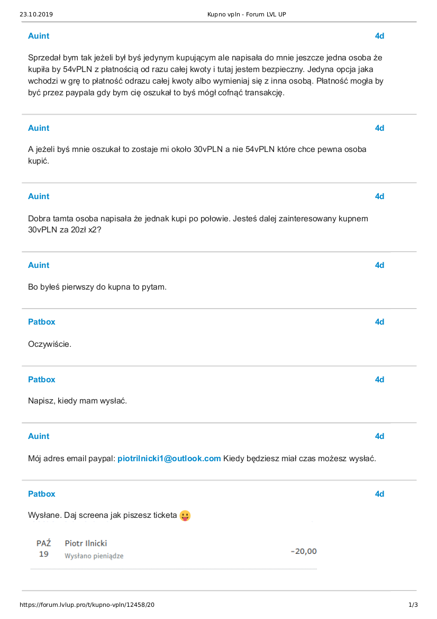Click Patbox username above the 'Napisz, kiedy mam wysłać' post
Screen dimensions: 437x619
click(41, 380)
